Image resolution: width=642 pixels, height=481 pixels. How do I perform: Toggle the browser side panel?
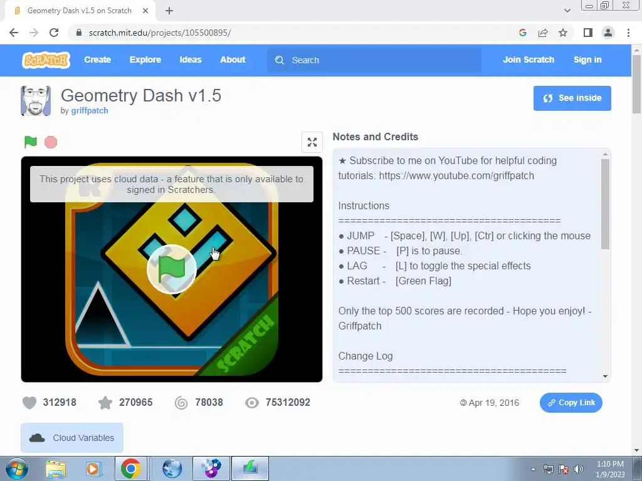click(x=588, y=33)
